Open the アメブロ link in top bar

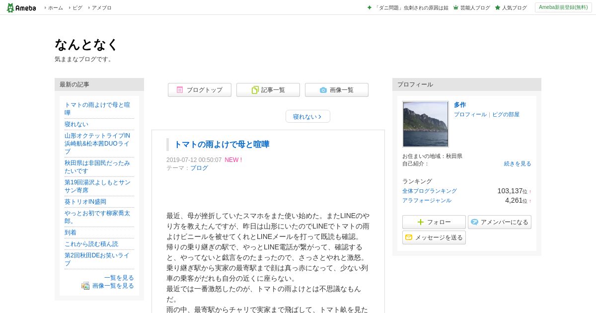pyautogui.click(x=101, y=8)
